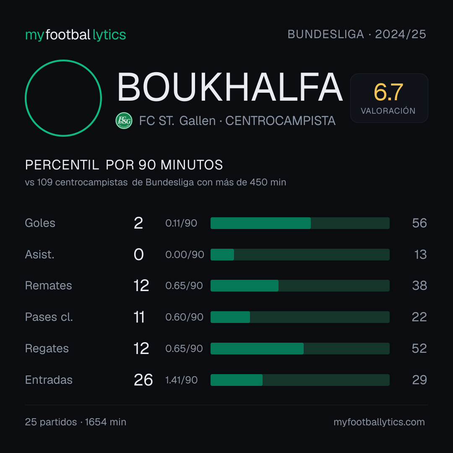
Task: Open the myfootballytics.com footer link
Action: (x=379, y=422)
